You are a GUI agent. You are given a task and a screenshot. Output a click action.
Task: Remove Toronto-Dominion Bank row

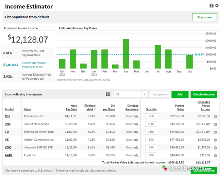[x=216, y=132]
